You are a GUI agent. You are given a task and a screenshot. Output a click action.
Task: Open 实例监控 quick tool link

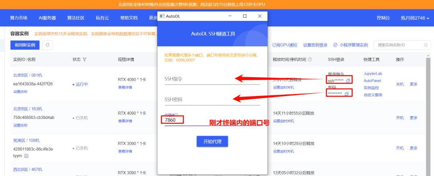[x=371, y=88]
